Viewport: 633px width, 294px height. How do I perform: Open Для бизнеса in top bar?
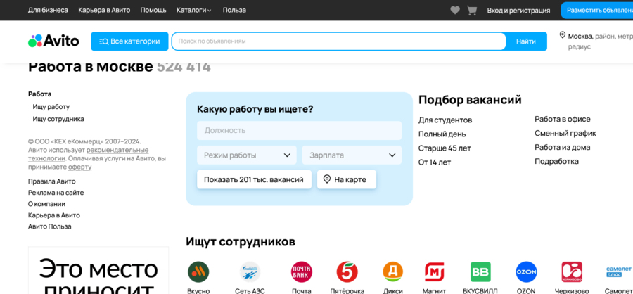tap(48, 10)
